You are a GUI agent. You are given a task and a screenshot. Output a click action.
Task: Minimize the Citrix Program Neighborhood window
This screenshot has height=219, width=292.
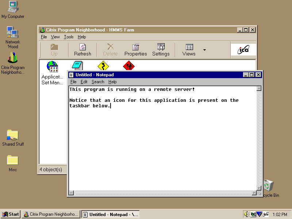click(x=240, y=30)
